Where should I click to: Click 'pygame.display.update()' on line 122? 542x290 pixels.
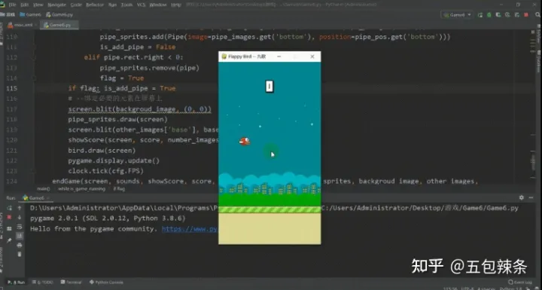114,161
